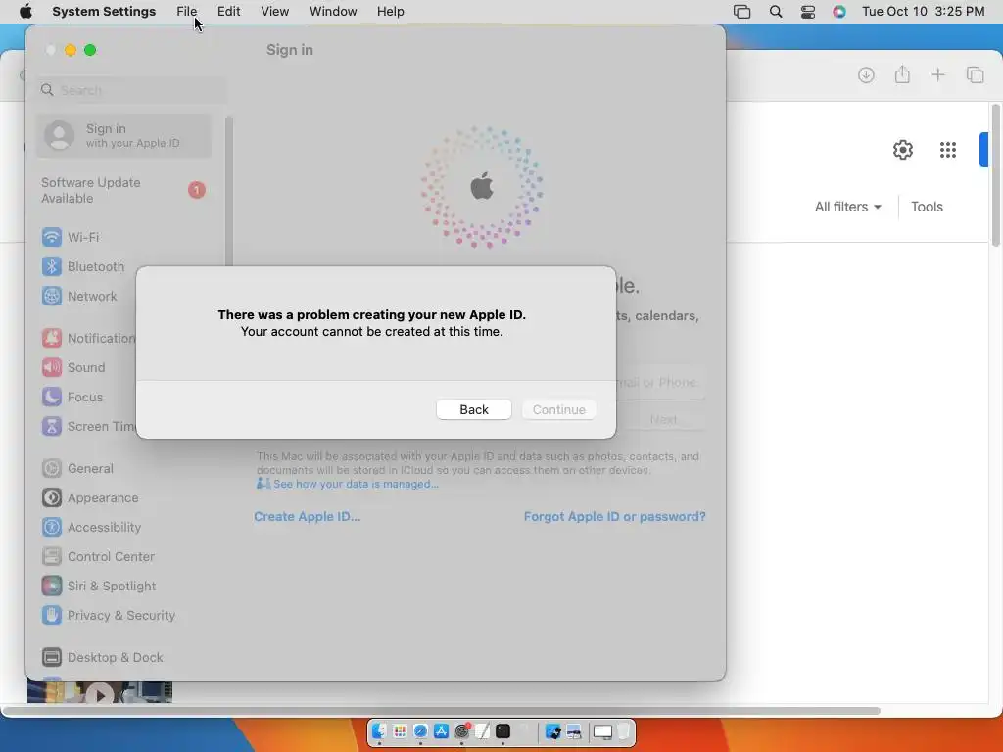Open Launchpad from the Dock
Image resolution: width=1003 pixels, height=752 pixels.
tap(400, 731)
